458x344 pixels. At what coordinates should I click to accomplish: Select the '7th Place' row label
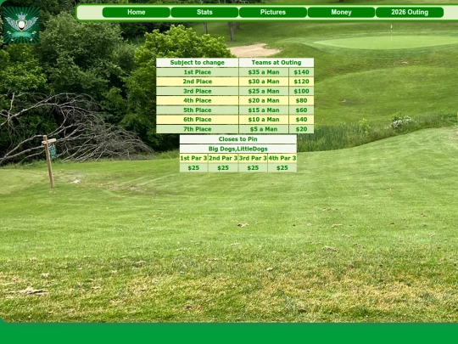[198, 129]
